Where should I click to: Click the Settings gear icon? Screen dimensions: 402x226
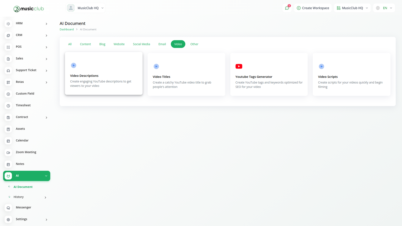tap(8, 220)
